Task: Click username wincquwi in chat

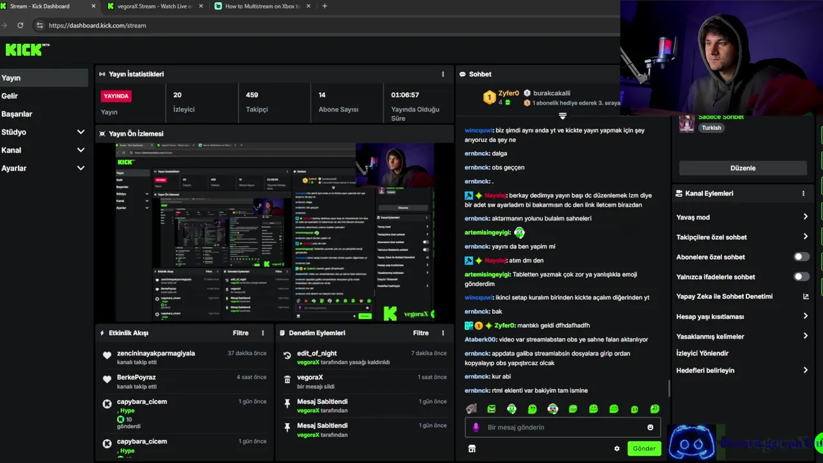Action: [478, 130]
